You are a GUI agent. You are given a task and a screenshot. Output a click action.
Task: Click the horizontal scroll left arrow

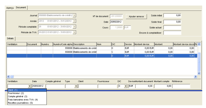click(9, 77)
